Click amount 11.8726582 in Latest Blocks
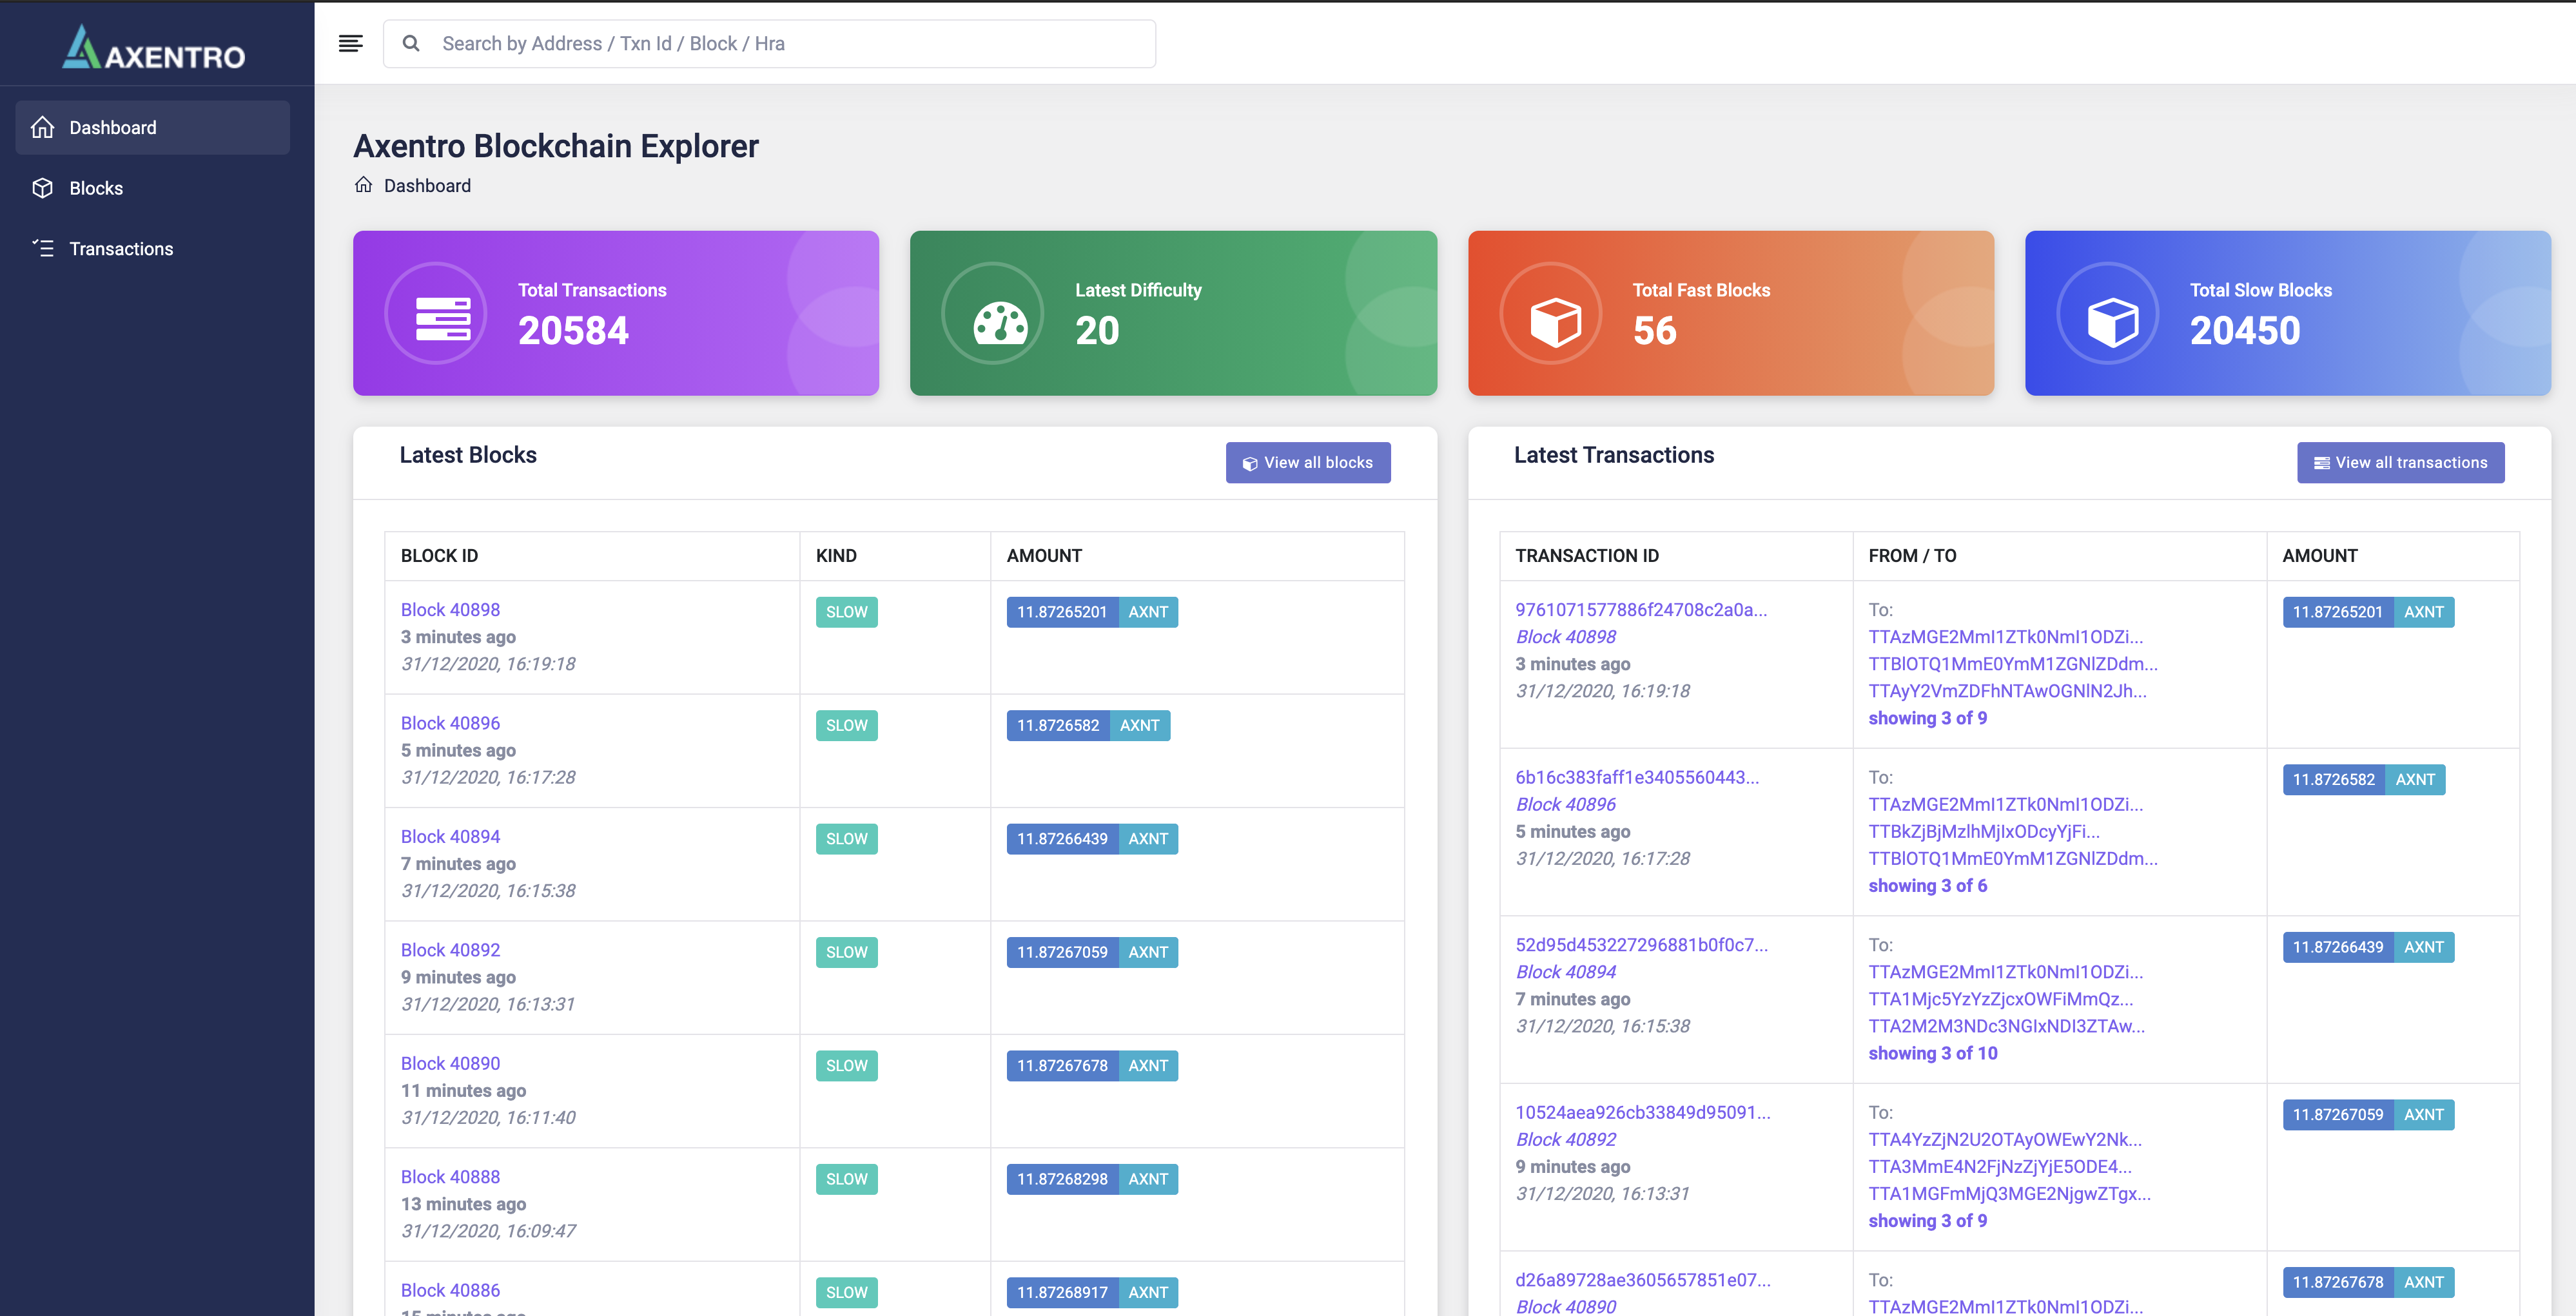 pos(1058,725)
